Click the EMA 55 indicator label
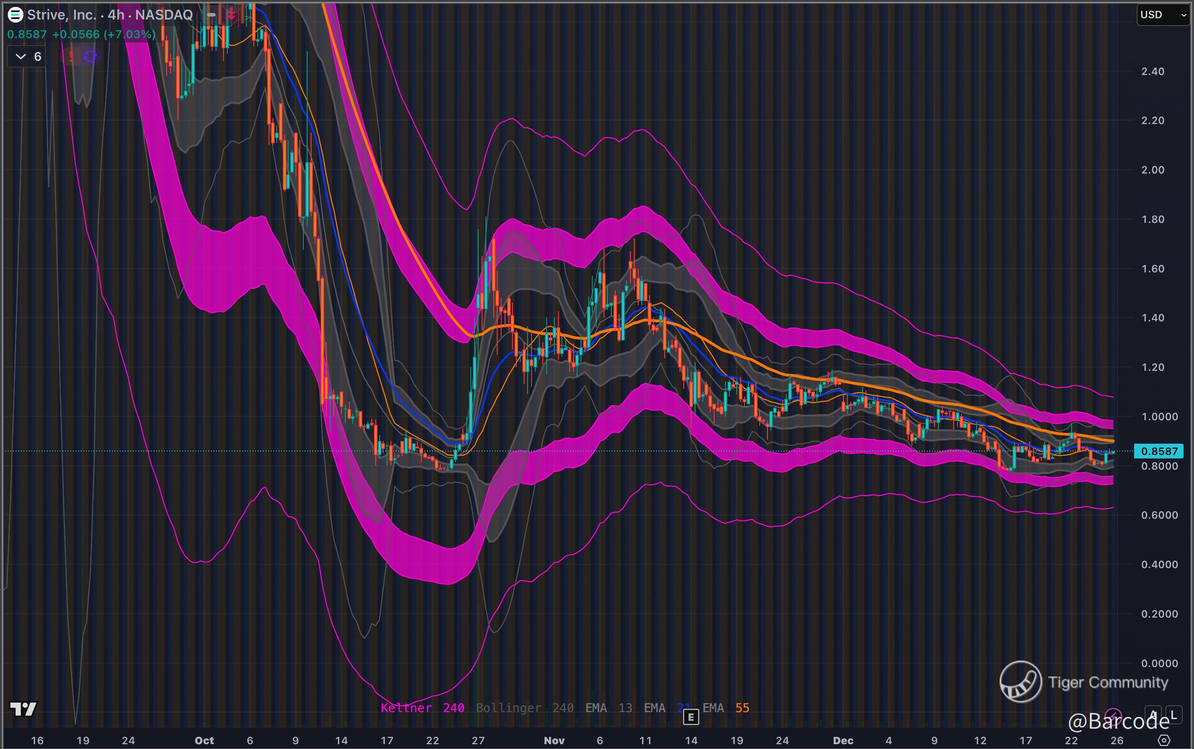Image resolution: width=1194 pixels, height=749 pixels. pyautogui.click(x=725, y=708)
